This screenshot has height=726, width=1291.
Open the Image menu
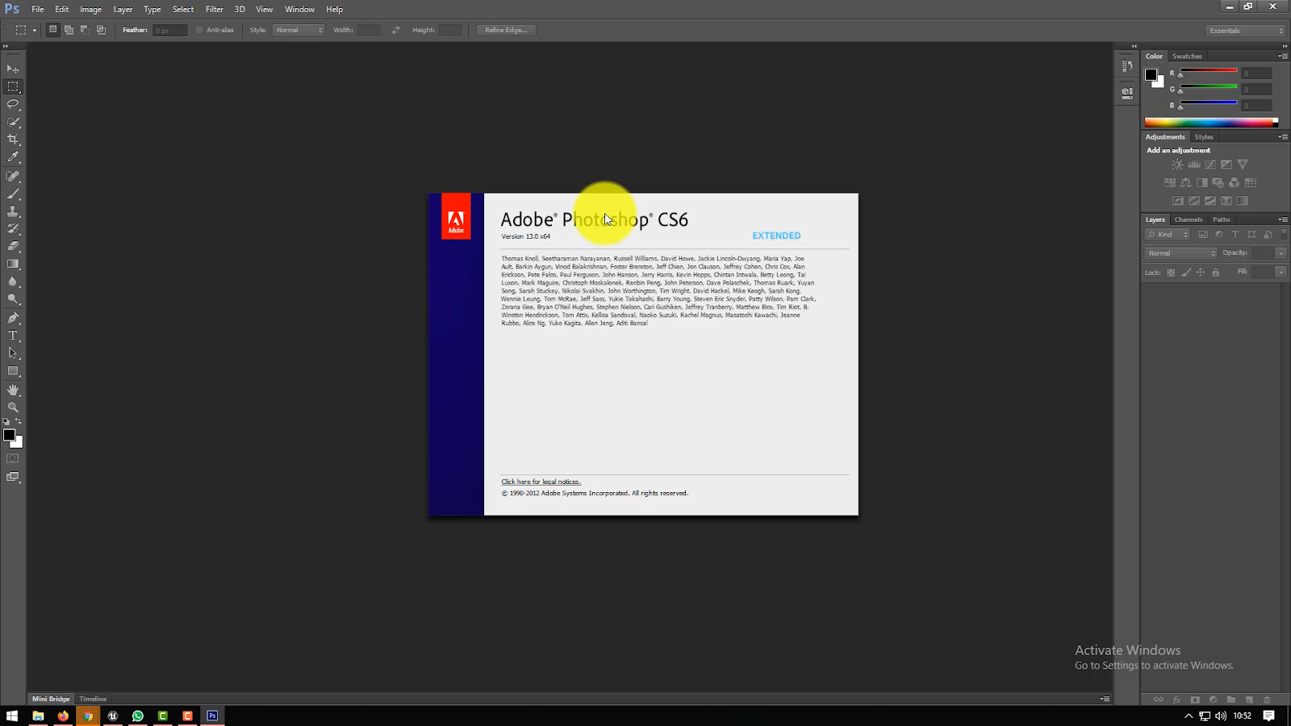(90, 10)
